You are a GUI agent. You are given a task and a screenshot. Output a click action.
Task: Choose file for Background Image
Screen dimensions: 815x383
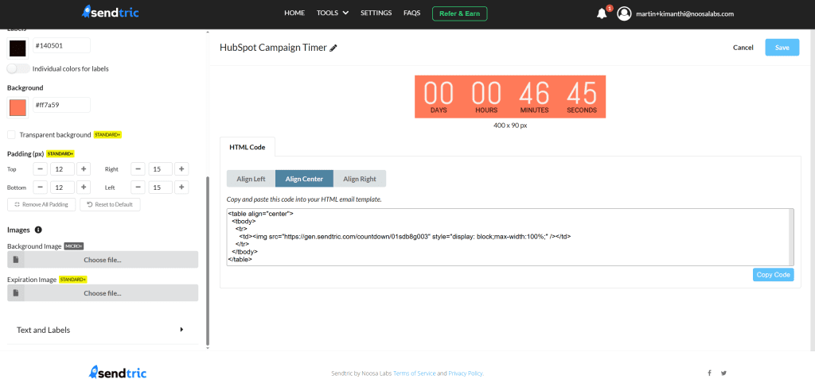[103, 260]
